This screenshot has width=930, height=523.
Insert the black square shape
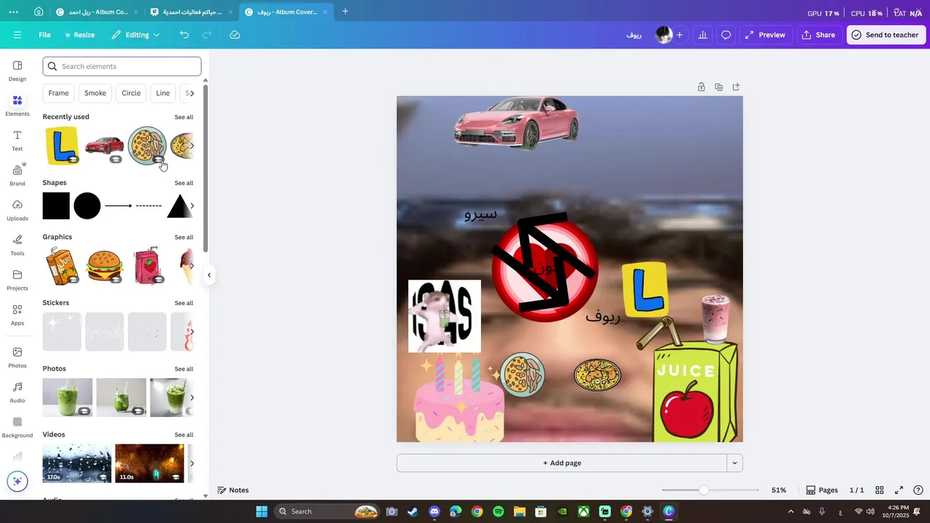point(56,206)
